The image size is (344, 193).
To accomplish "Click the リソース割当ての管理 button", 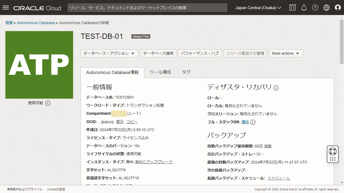I will coord(245,53).
